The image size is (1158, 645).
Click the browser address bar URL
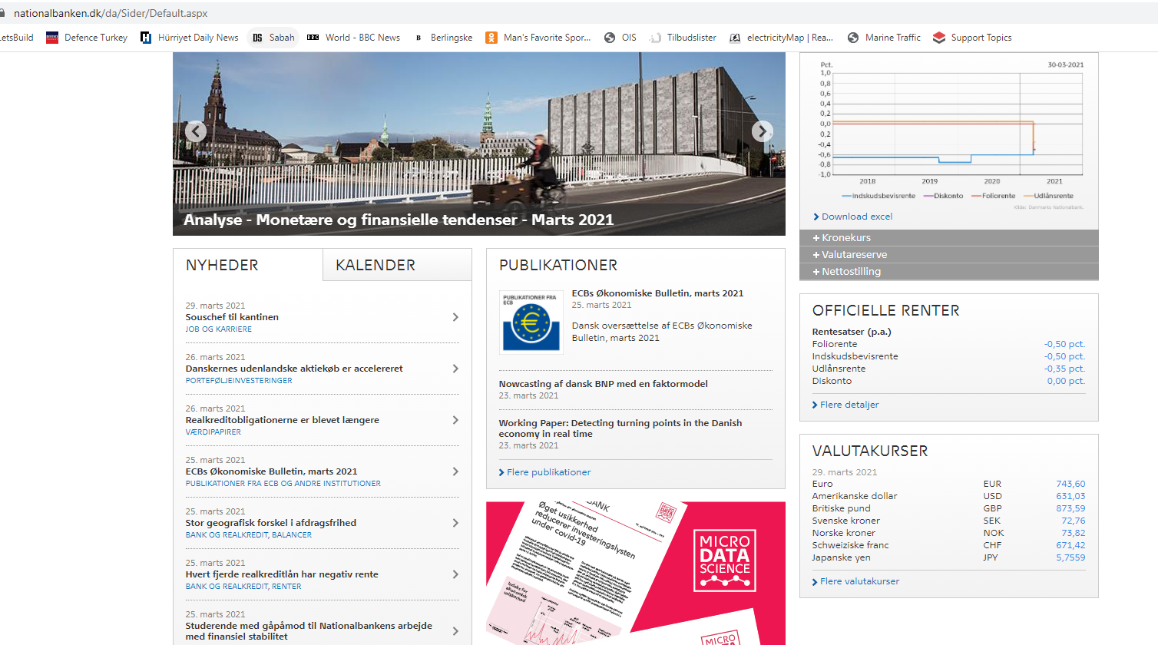pos(111,13)
